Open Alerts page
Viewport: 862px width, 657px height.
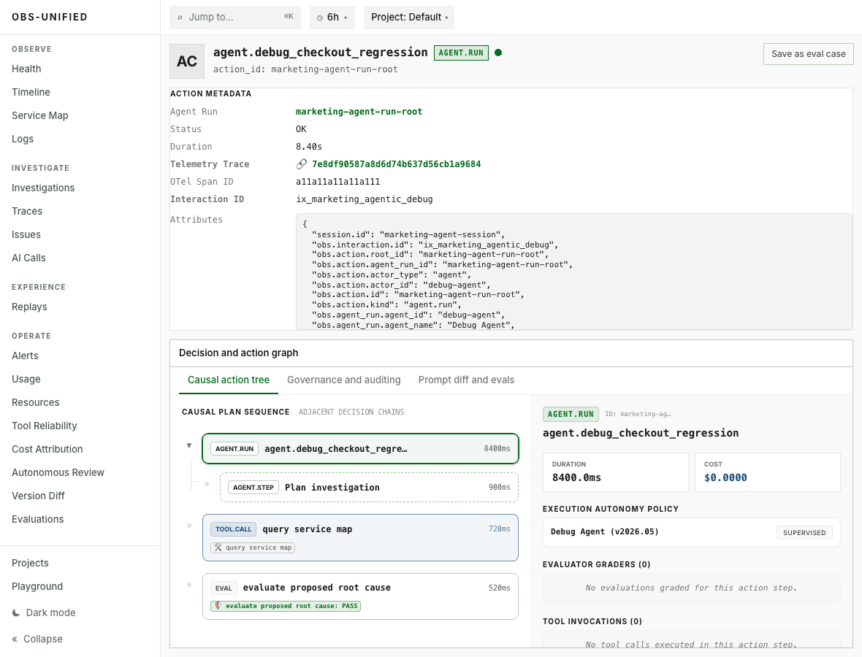coord(26,356)
